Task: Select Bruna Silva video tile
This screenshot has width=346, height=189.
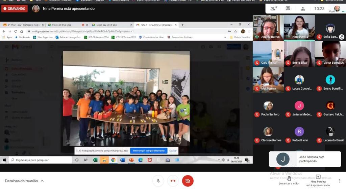Action: click(299, 54)
